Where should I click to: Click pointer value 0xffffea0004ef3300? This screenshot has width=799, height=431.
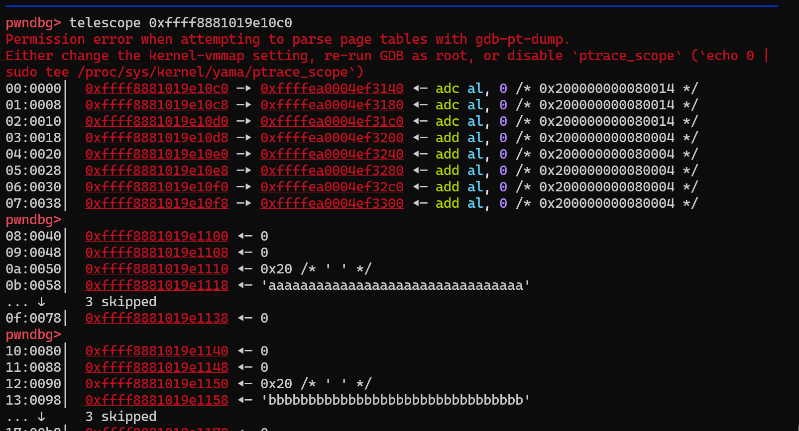(x=332, y=203)
